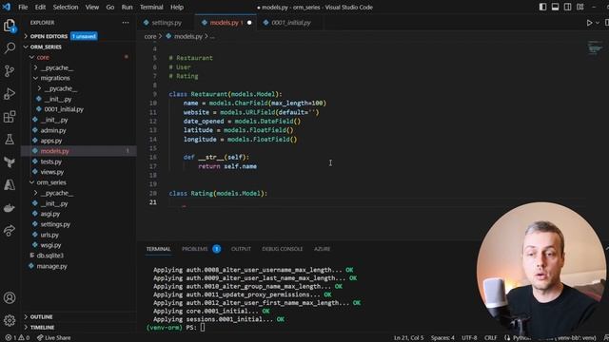Switch to the 0001_initial.py editor tab
This screenshot has width=609, height=342.
(x=291, y=23)
